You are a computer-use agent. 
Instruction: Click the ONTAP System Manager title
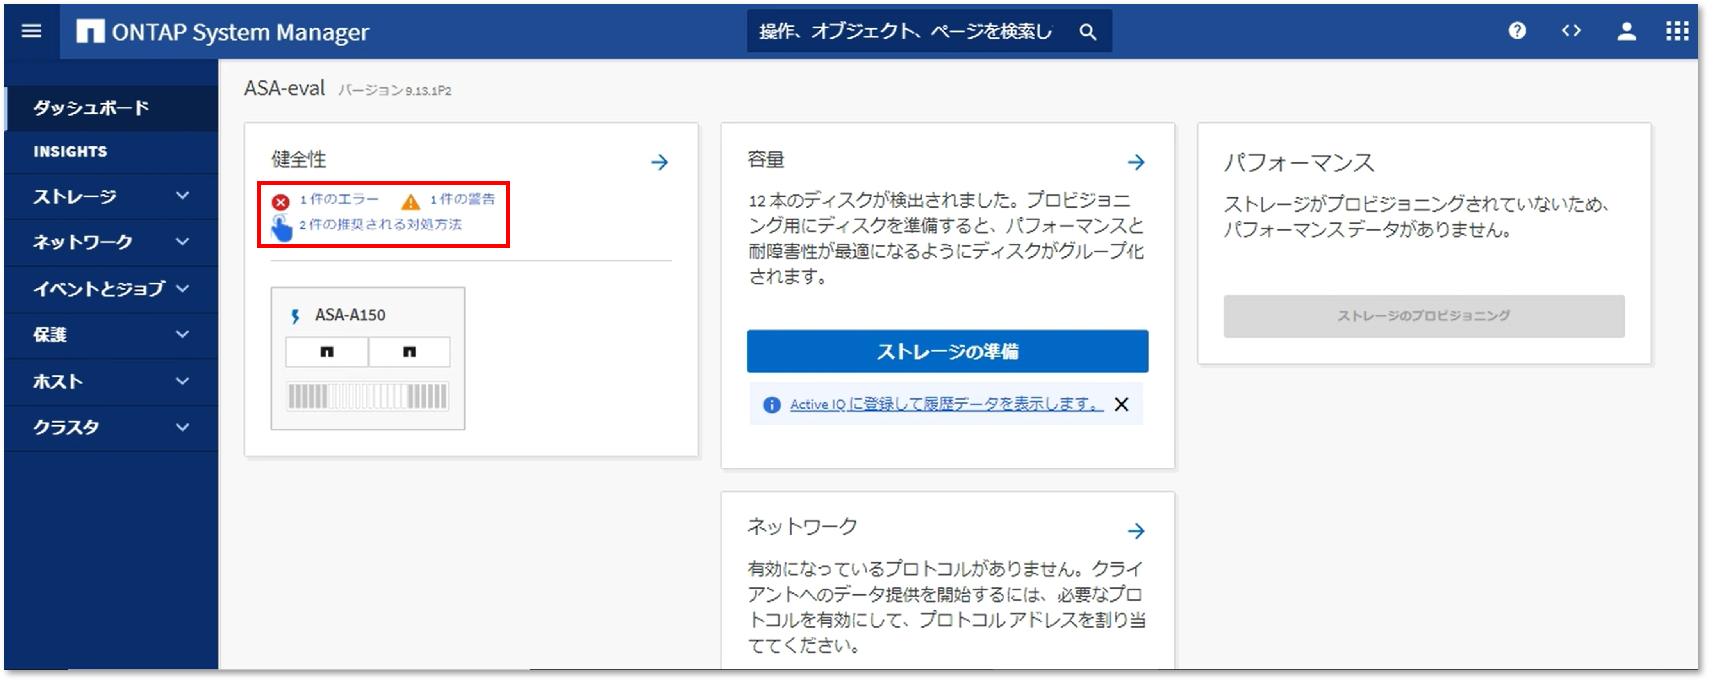(x=240, y=32)
